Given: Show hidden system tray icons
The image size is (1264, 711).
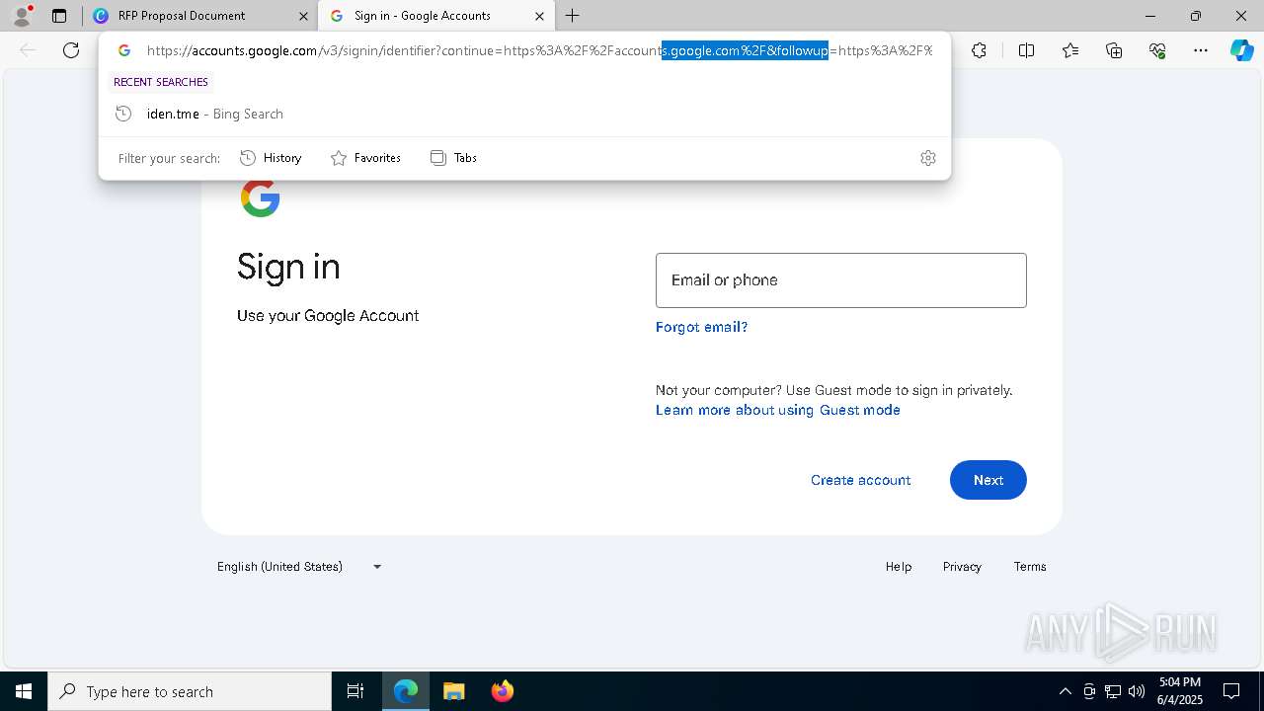Looking at the screenshot, I should pos(1065,691).
